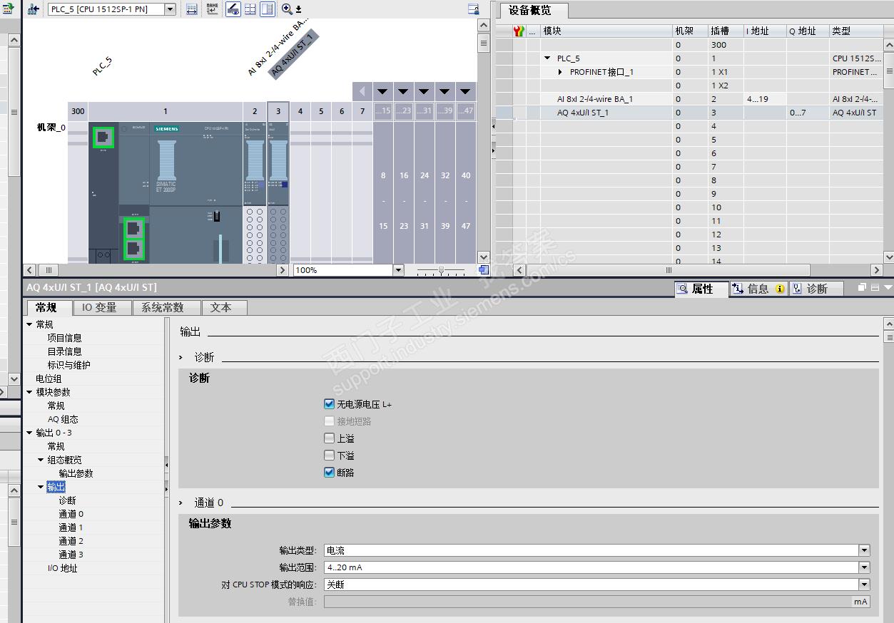The image size is (894, 623).
Task: Open the CPU STOP response dropdown showing 关断
Action: point(864,585)
